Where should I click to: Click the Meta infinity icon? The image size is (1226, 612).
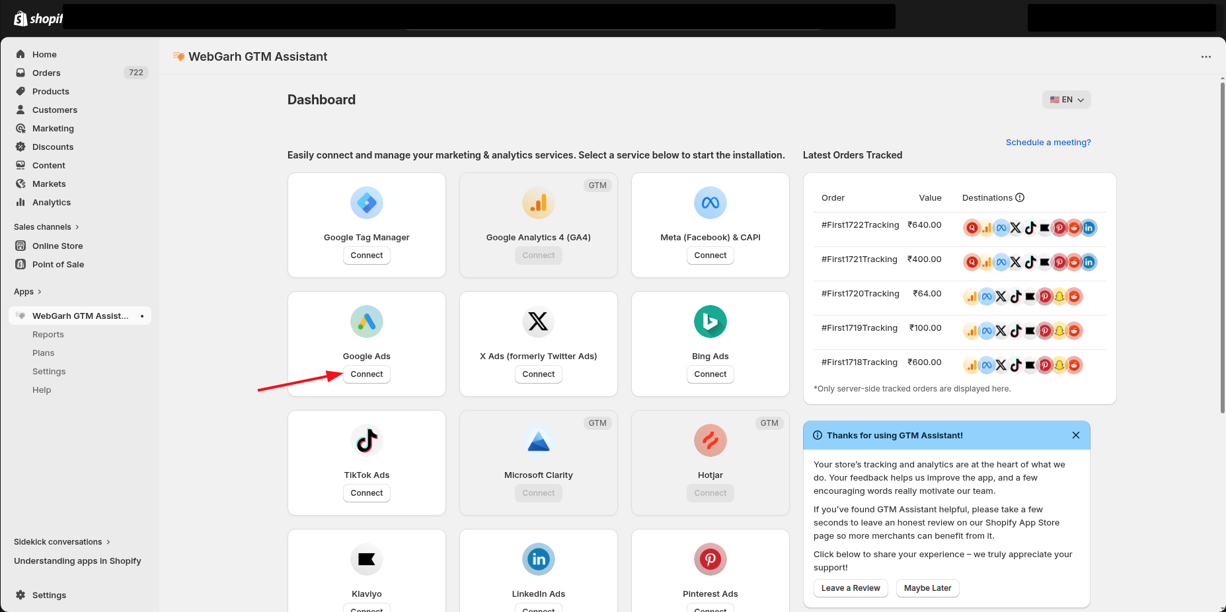pos(710,203)
